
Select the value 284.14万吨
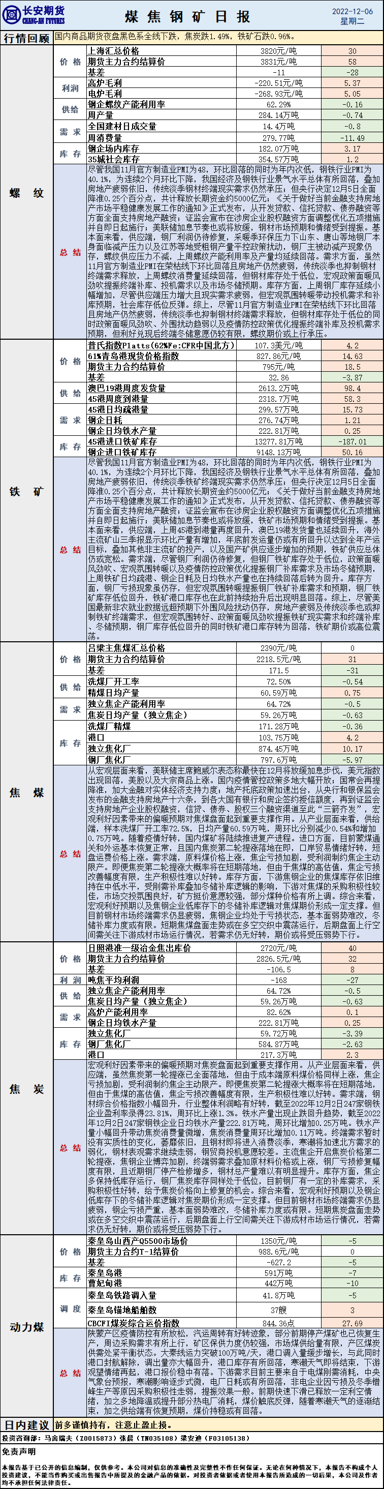(278, 115)
